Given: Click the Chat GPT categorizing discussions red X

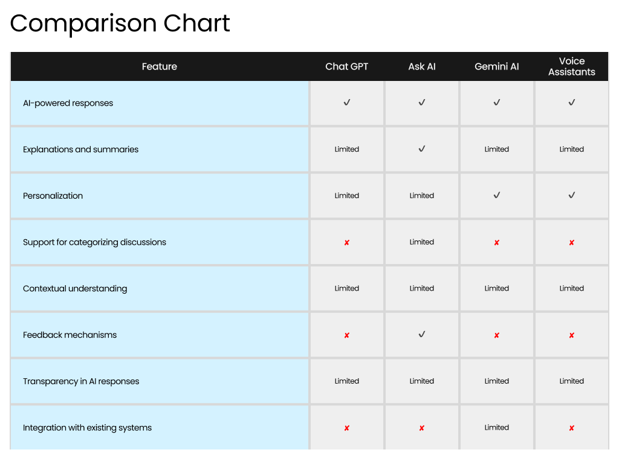Looking at the screenshot, I should point(347,242).
